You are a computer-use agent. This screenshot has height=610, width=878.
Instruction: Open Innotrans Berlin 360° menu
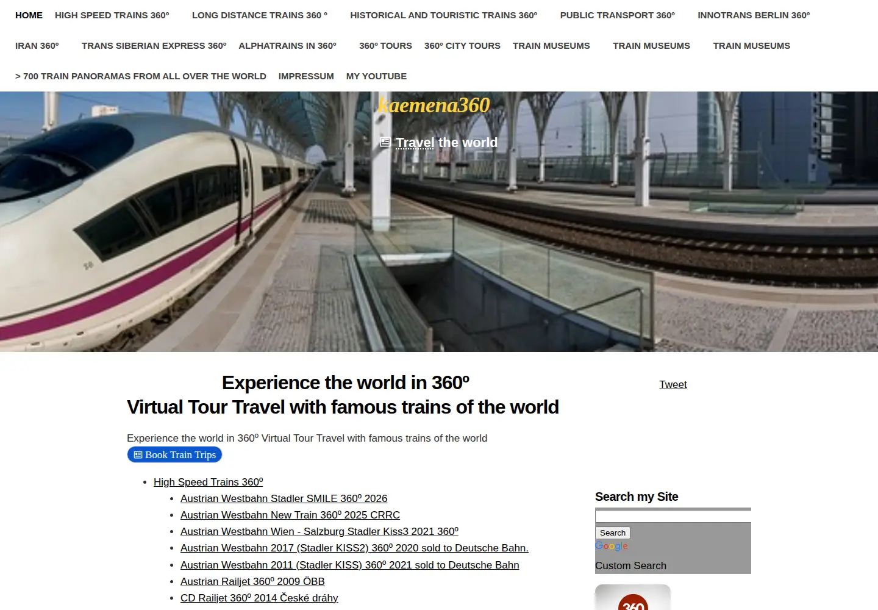click(754, 15)
